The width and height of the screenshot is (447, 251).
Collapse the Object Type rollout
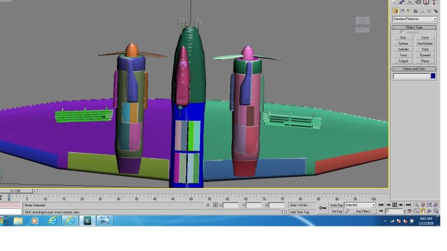pyautogui.click(x=414, y=27)
